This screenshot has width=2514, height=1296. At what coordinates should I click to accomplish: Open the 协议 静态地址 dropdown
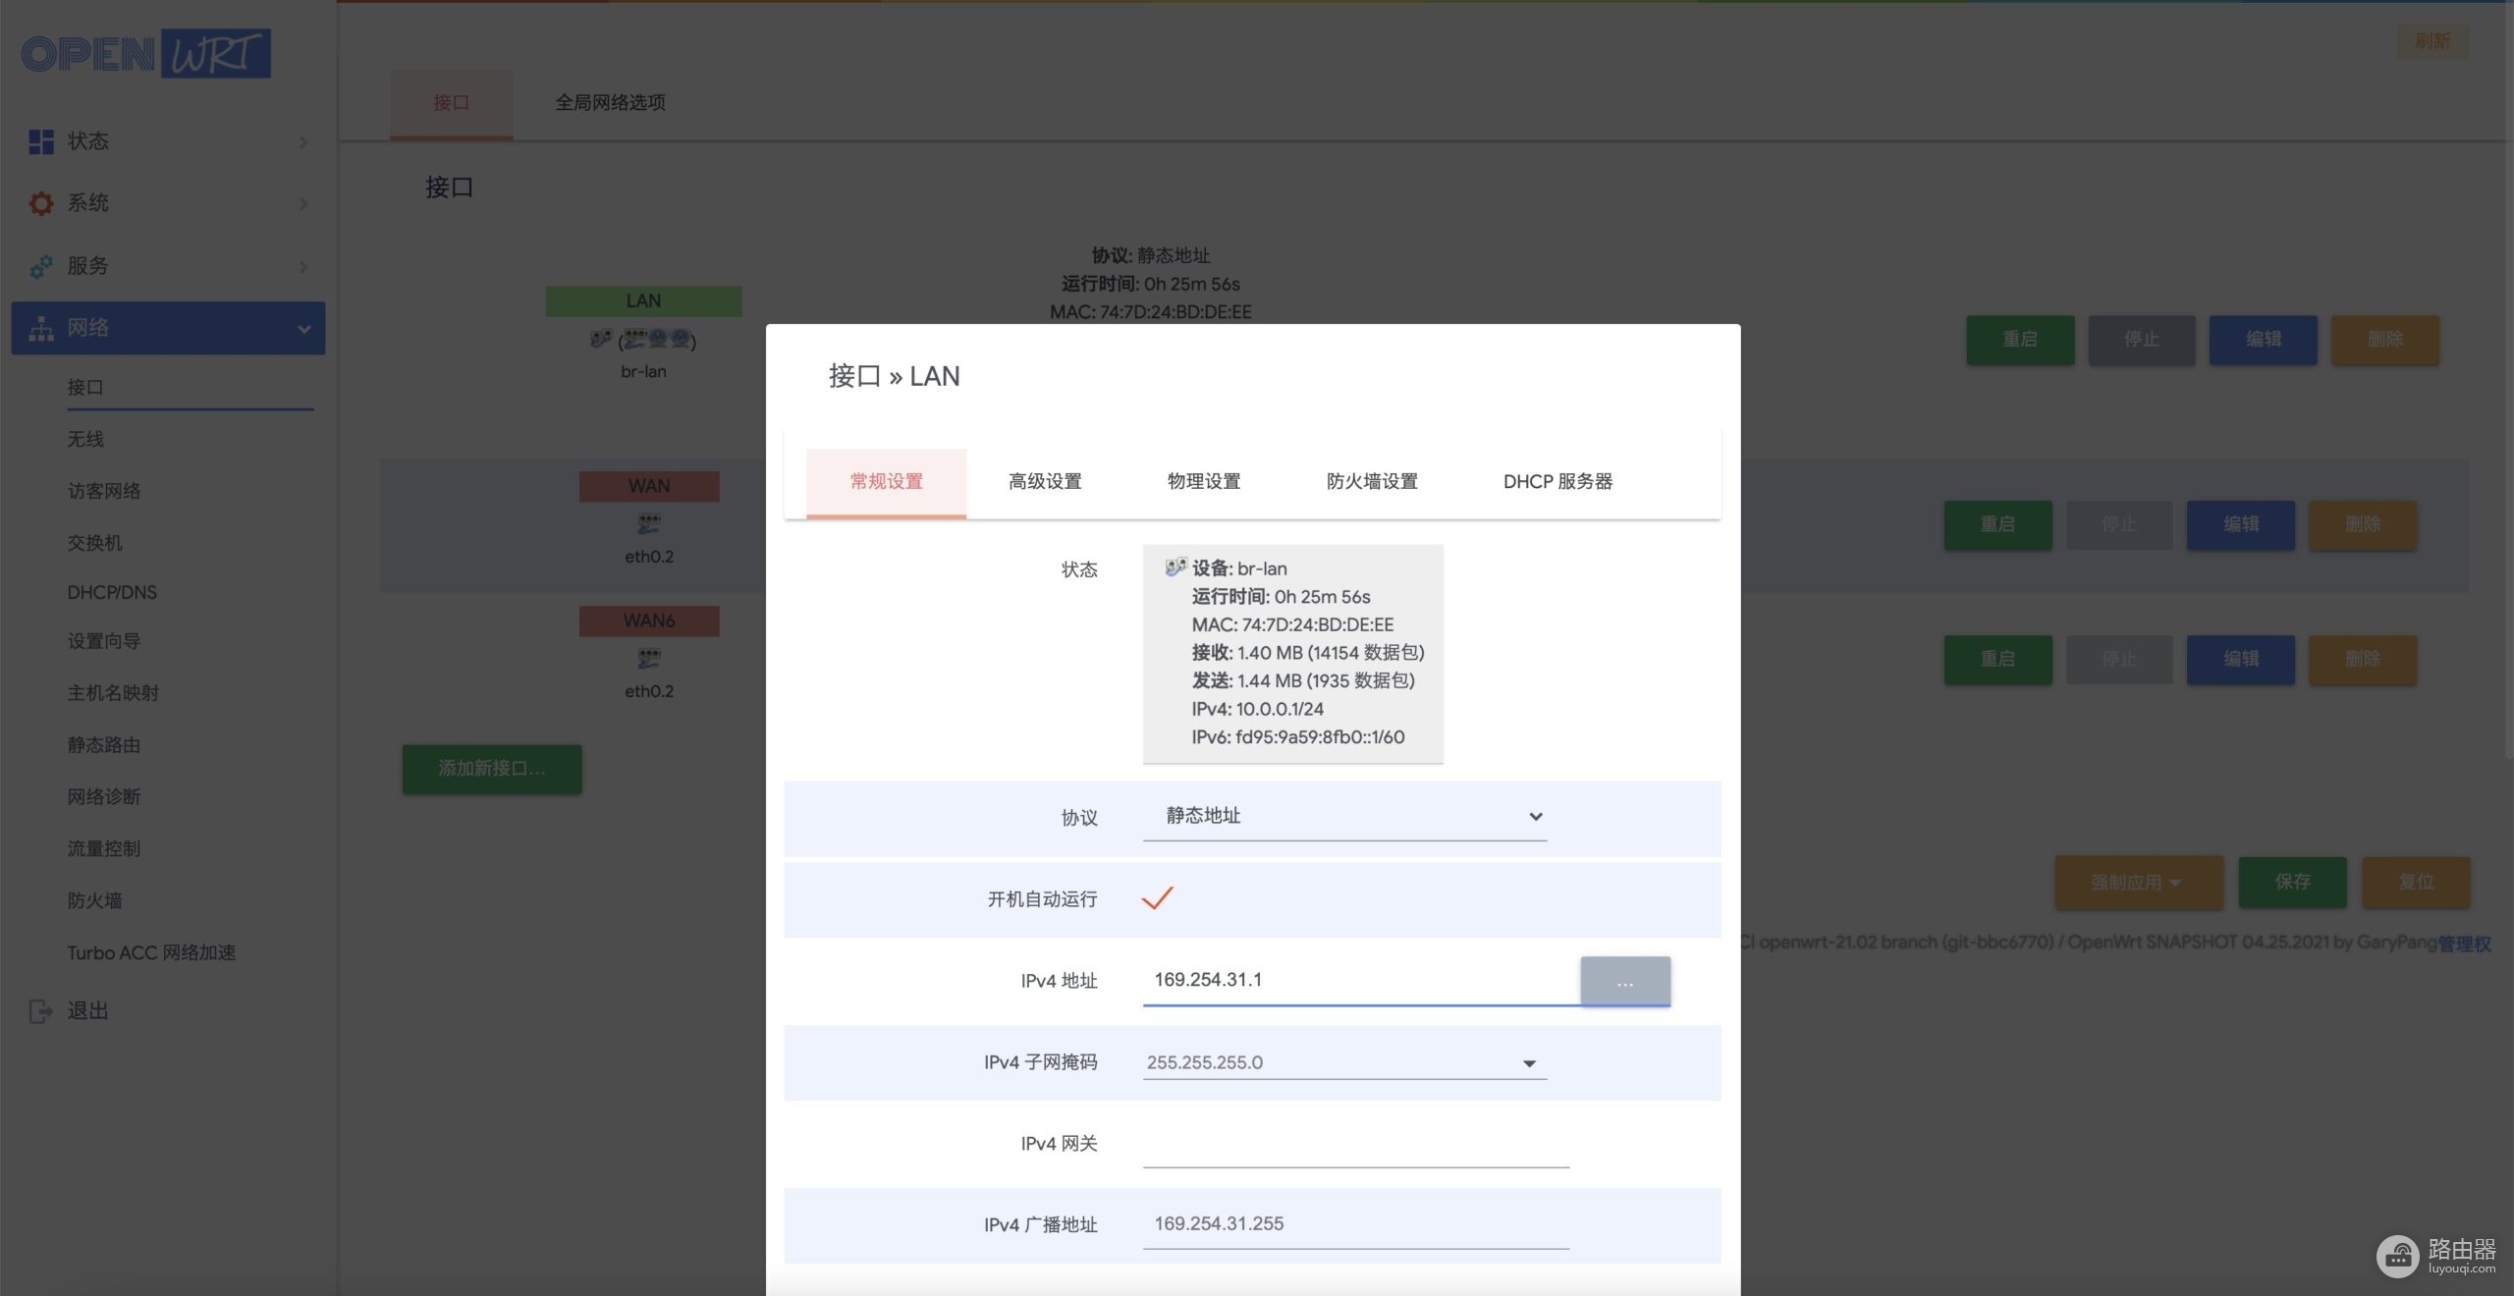(1344, 816)
